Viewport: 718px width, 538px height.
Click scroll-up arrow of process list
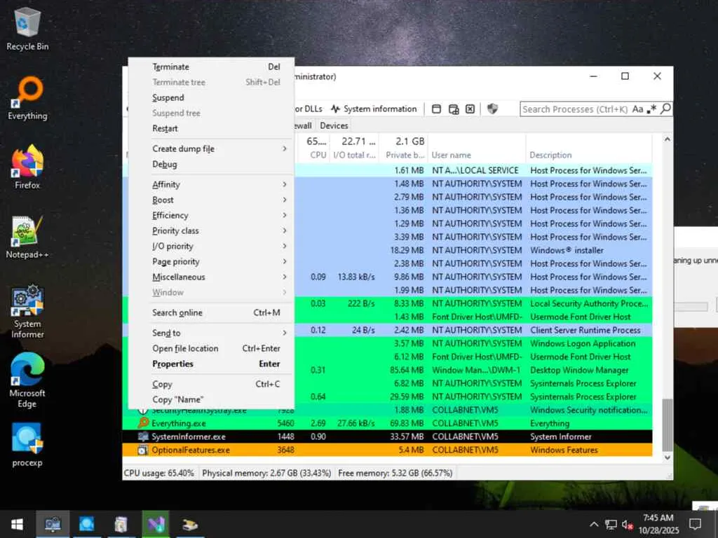click(668, 139)
